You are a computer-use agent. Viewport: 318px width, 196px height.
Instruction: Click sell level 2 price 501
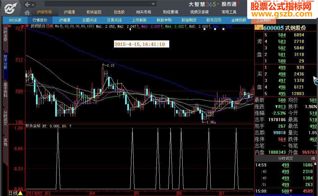pyautogui.click(x=282, y=54)
